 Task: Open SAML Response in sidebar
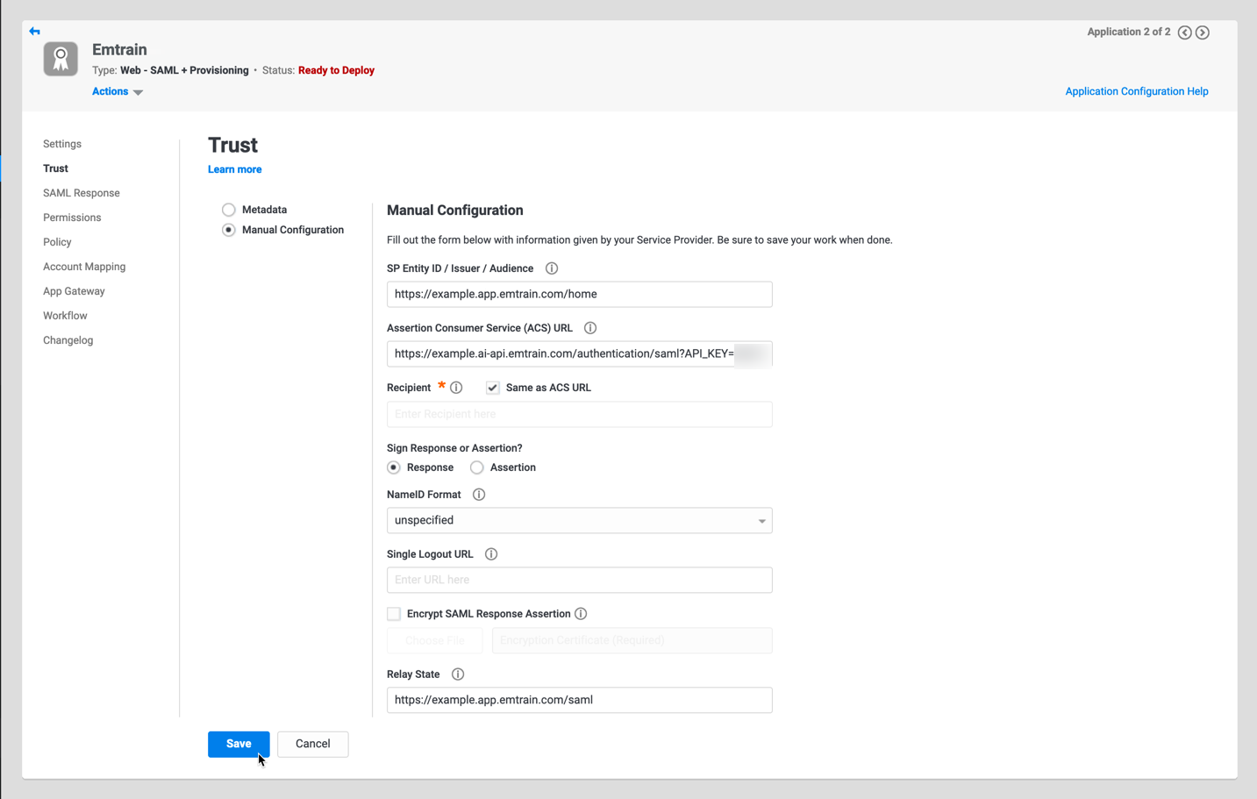[x=82, y=193]
